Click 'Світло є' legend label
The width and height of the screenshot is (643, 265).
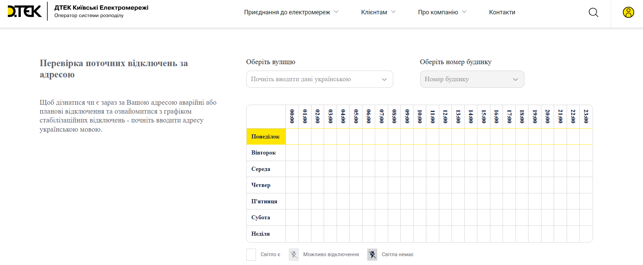coord(270,254)
